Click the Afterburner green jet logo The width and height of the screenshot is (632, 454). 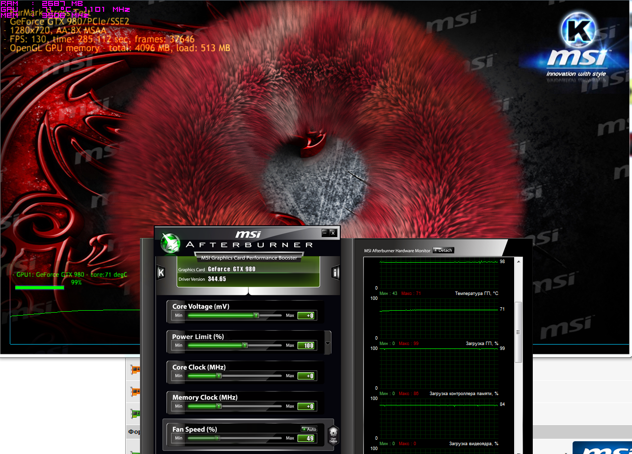(x=170, y=244)
